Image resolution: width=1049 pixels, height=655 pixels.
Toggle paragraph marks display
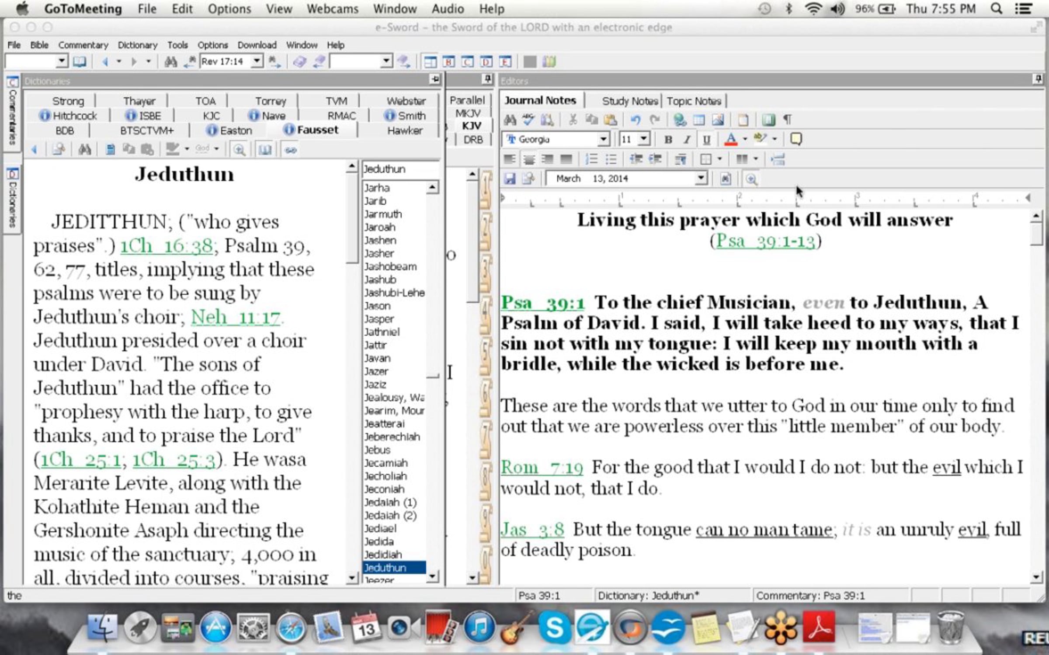coord(787,119)
